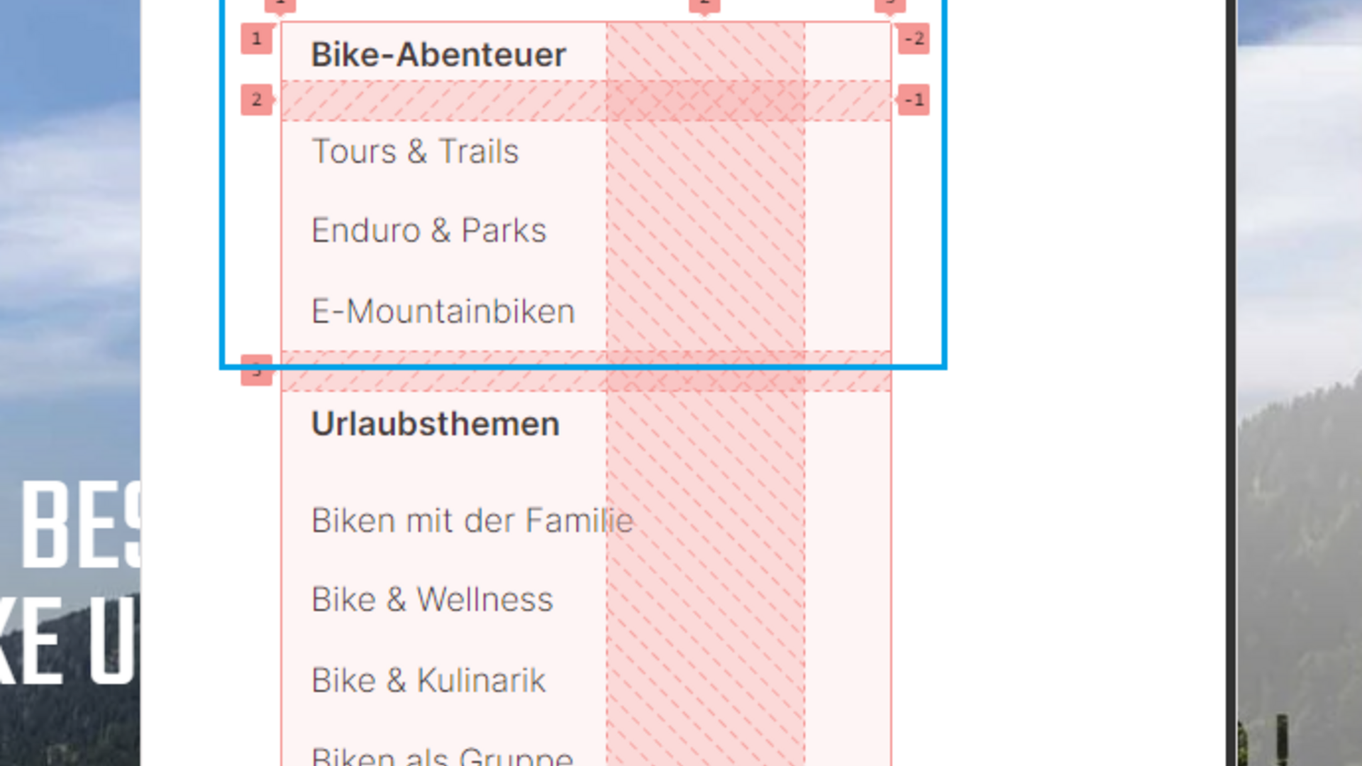Open Biken mit der Familie page
Screen dimensions: 1362x766
472,521
